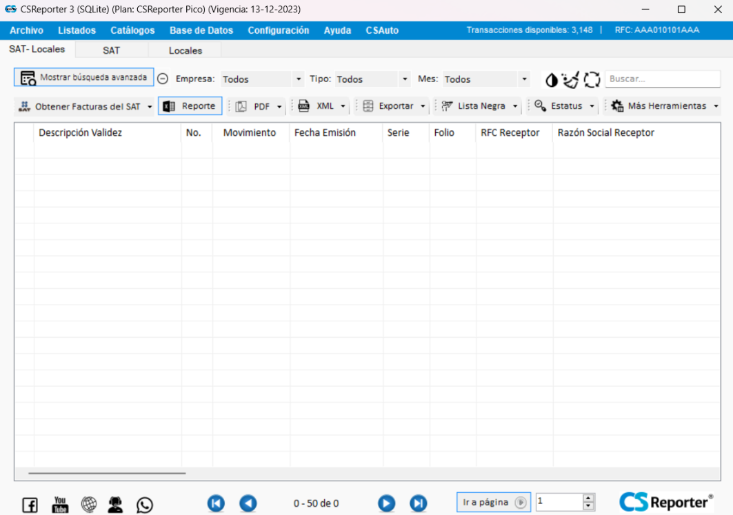The height and width of the screenshot is (515, 733).
Task: Click the Buscar search field
Action: [663, 79]
